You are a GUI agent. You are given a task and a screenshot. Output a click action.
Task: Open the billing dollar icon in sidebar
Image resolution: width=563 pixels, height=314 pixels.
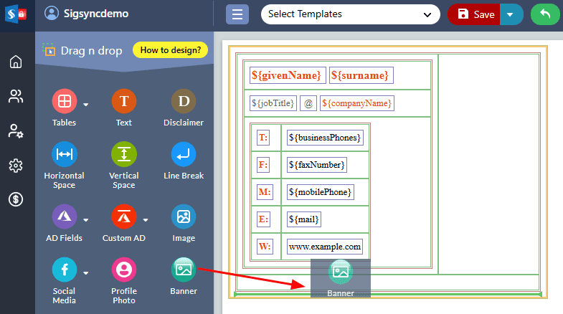(x=15, y=199)
